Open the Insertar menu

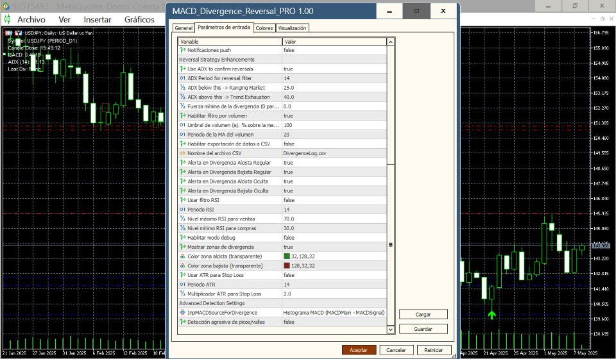click(x=98, y=19)
